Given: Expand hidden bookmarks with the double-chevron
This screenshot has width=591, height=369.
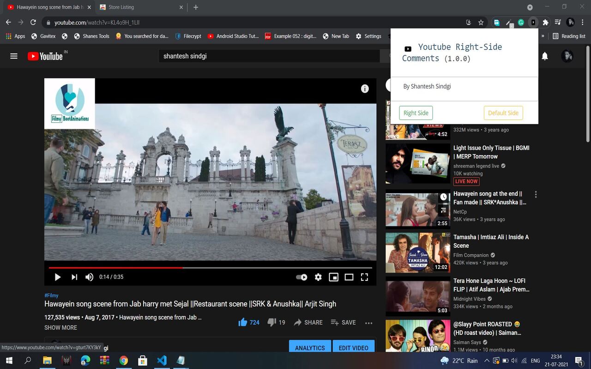Looking at the screenshot, I should (543, 36).
